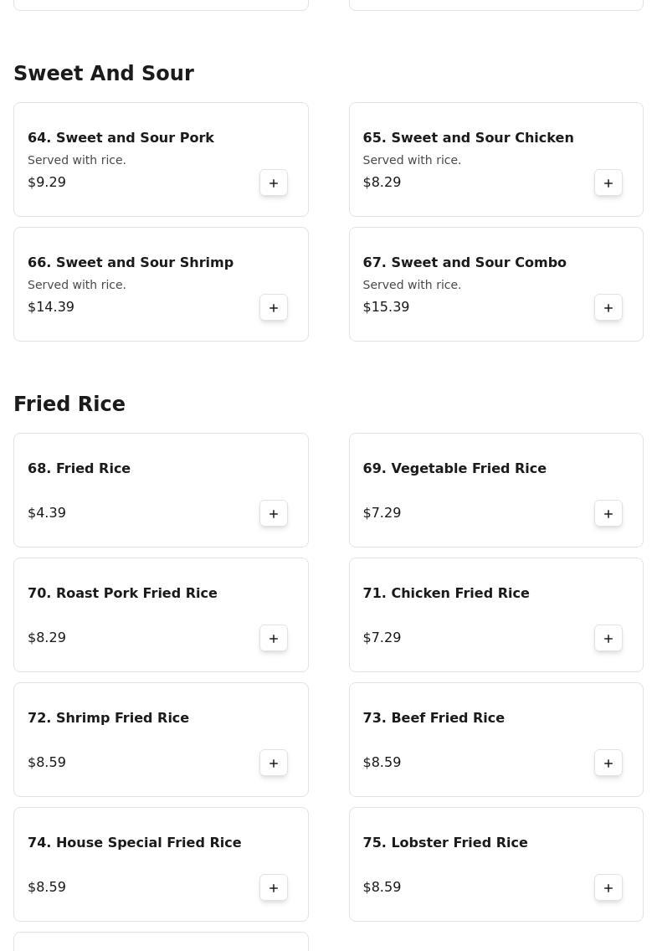657x951 pixels.
Task: Add item 68 Fried Rice to order
Action: click(274, 513)
